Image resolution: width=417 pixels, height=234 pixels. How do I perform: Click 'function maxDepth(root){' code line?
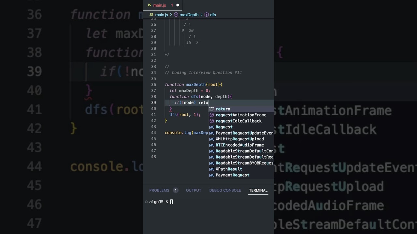[x=194, y=84]
